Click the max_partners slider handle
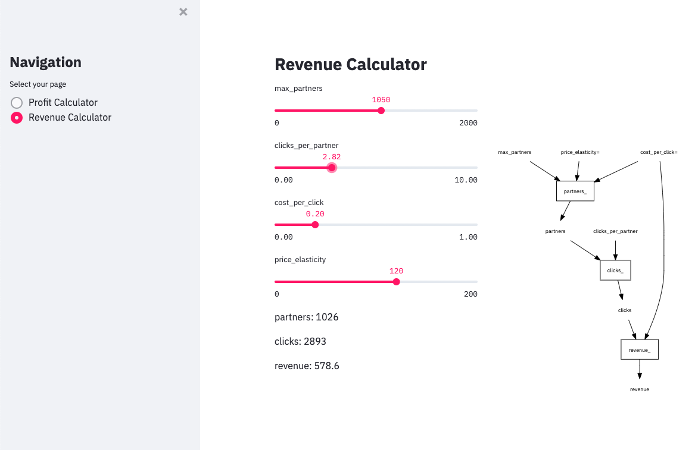 pos(381,110)
